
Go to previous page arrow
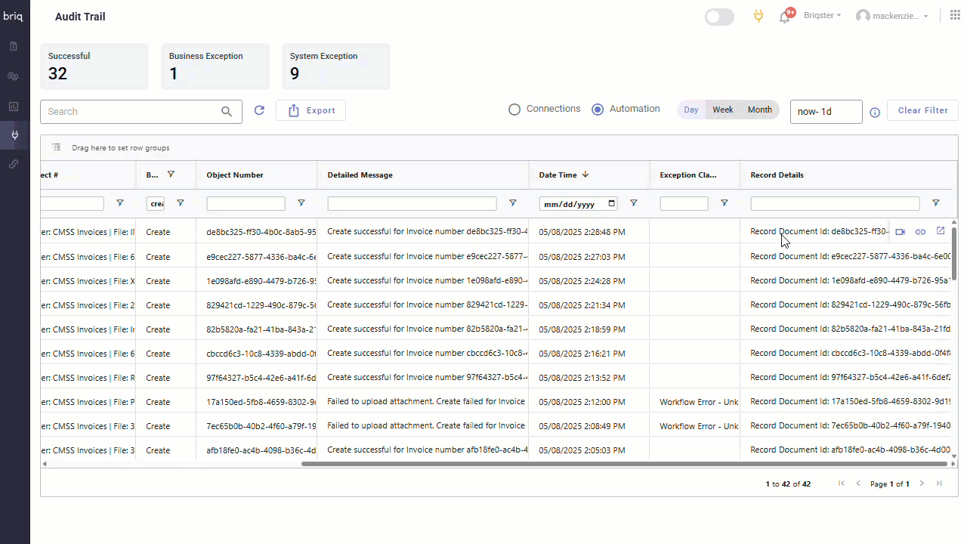[x=858, y=484]
